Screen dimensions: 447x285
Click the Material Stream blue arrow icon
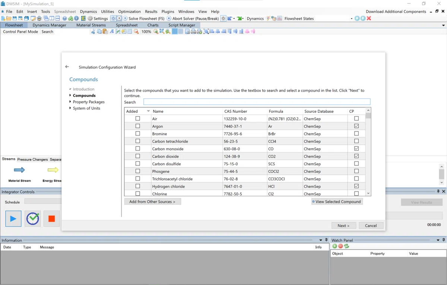[19, 170]
